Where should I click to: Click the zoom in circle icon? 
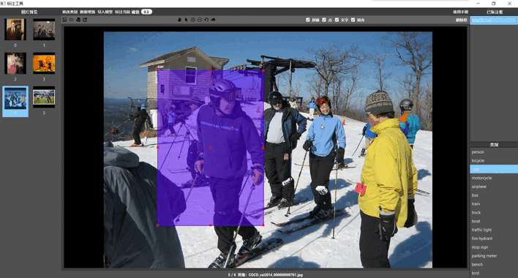pos(193,20)
